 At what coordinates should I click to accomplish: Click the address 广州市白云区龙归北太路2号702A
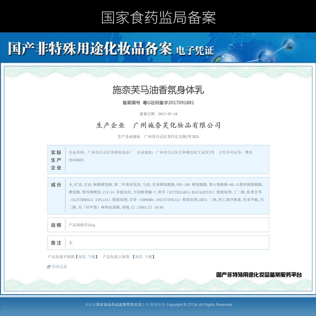coord(172,137)
